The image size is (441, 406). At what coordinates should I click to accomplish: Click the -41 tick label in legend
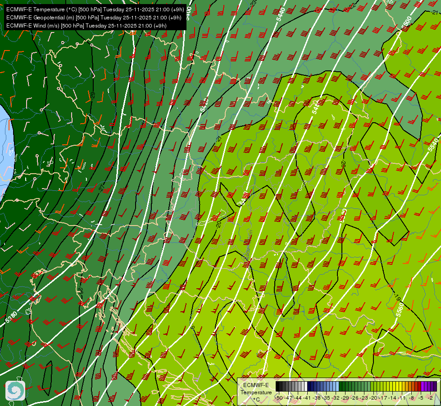pos(307,398)
